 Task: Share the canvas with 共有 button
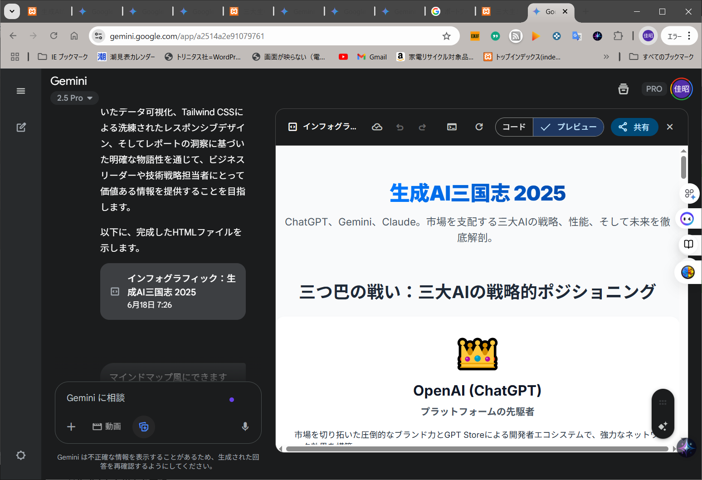[x=634, y=127]
